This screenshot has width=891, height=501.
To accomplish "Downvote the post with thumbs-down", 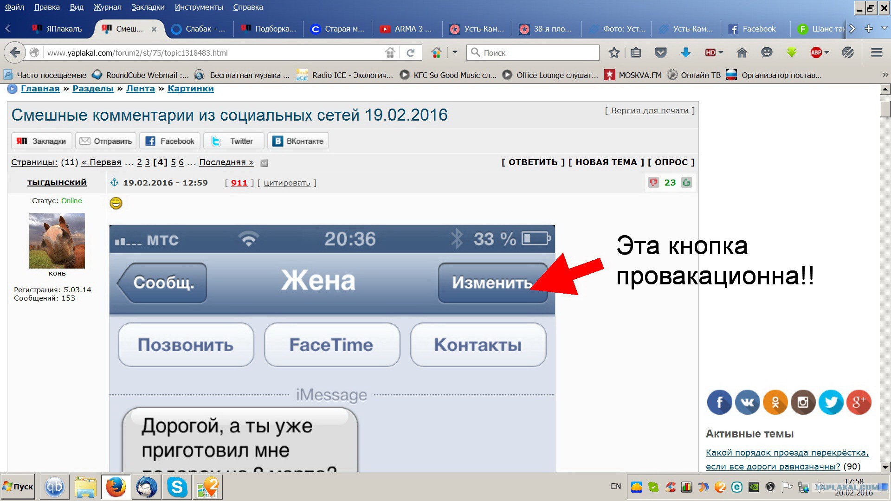I will (x=653, y=182).
